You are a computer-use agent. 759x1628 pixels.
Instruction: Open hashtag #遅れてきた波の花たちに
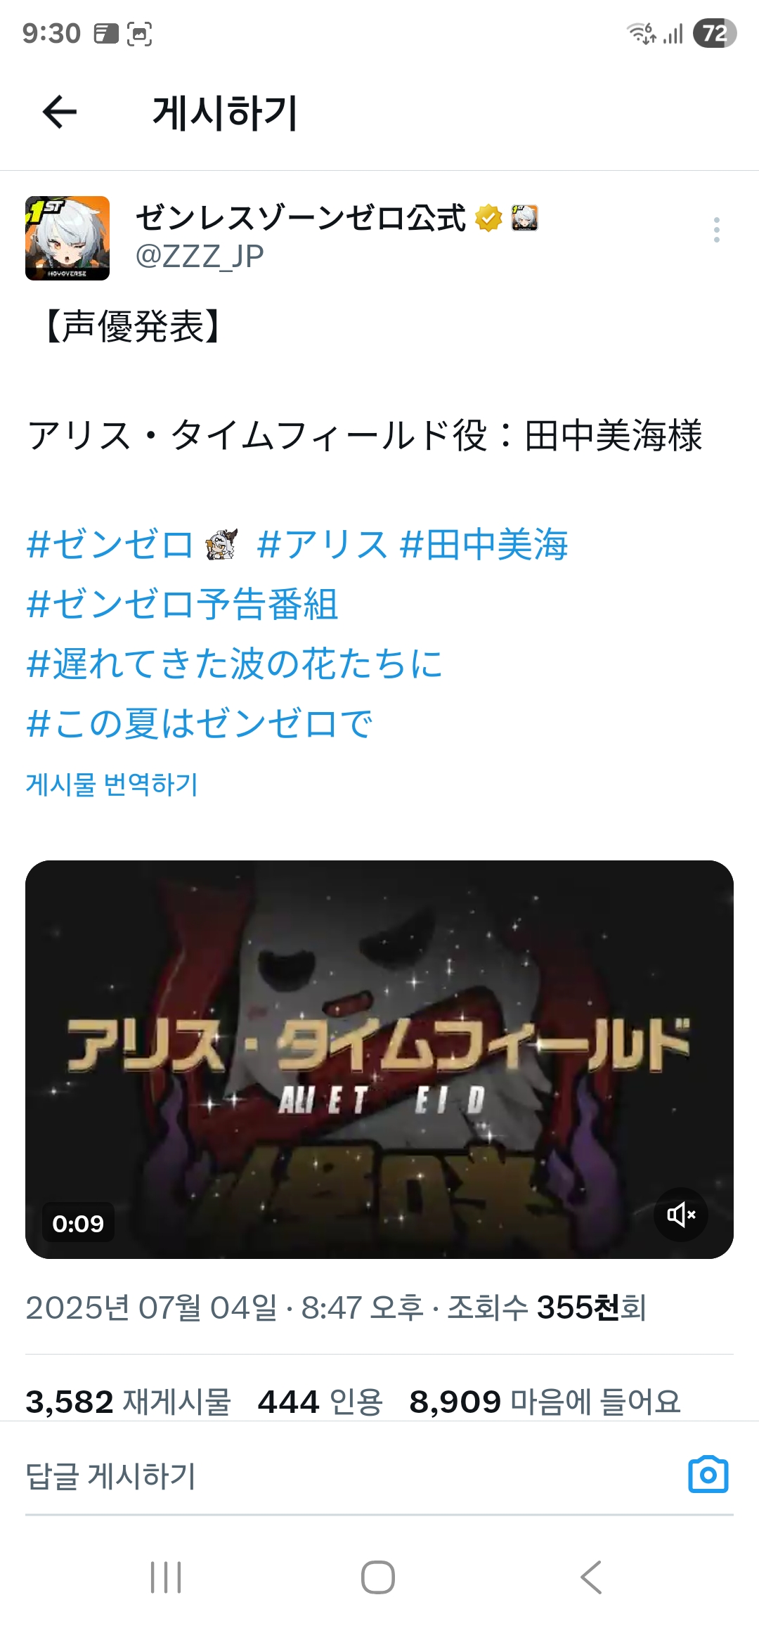coord(234,664)
